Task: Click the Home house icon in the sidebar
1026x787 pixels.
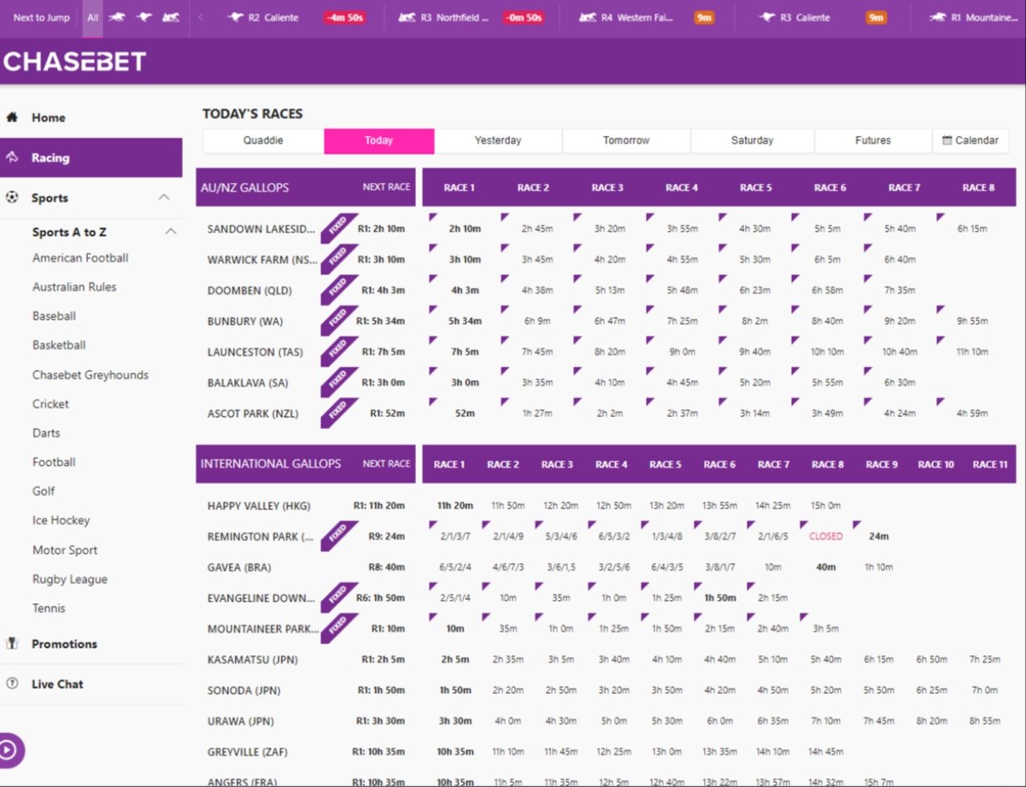Action: (x=12, y=117)
